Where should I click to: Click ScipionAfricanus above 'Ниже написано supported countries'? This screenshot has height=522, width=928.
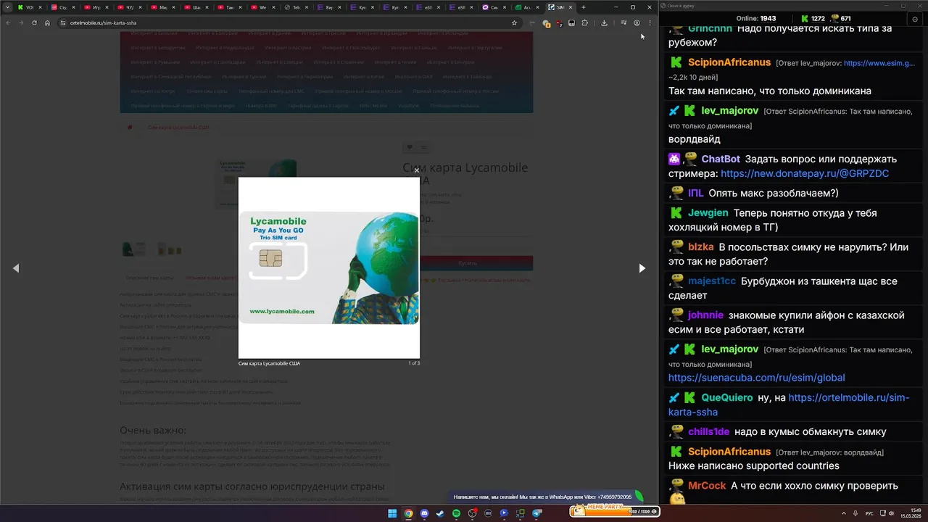[x=729, y=452]
